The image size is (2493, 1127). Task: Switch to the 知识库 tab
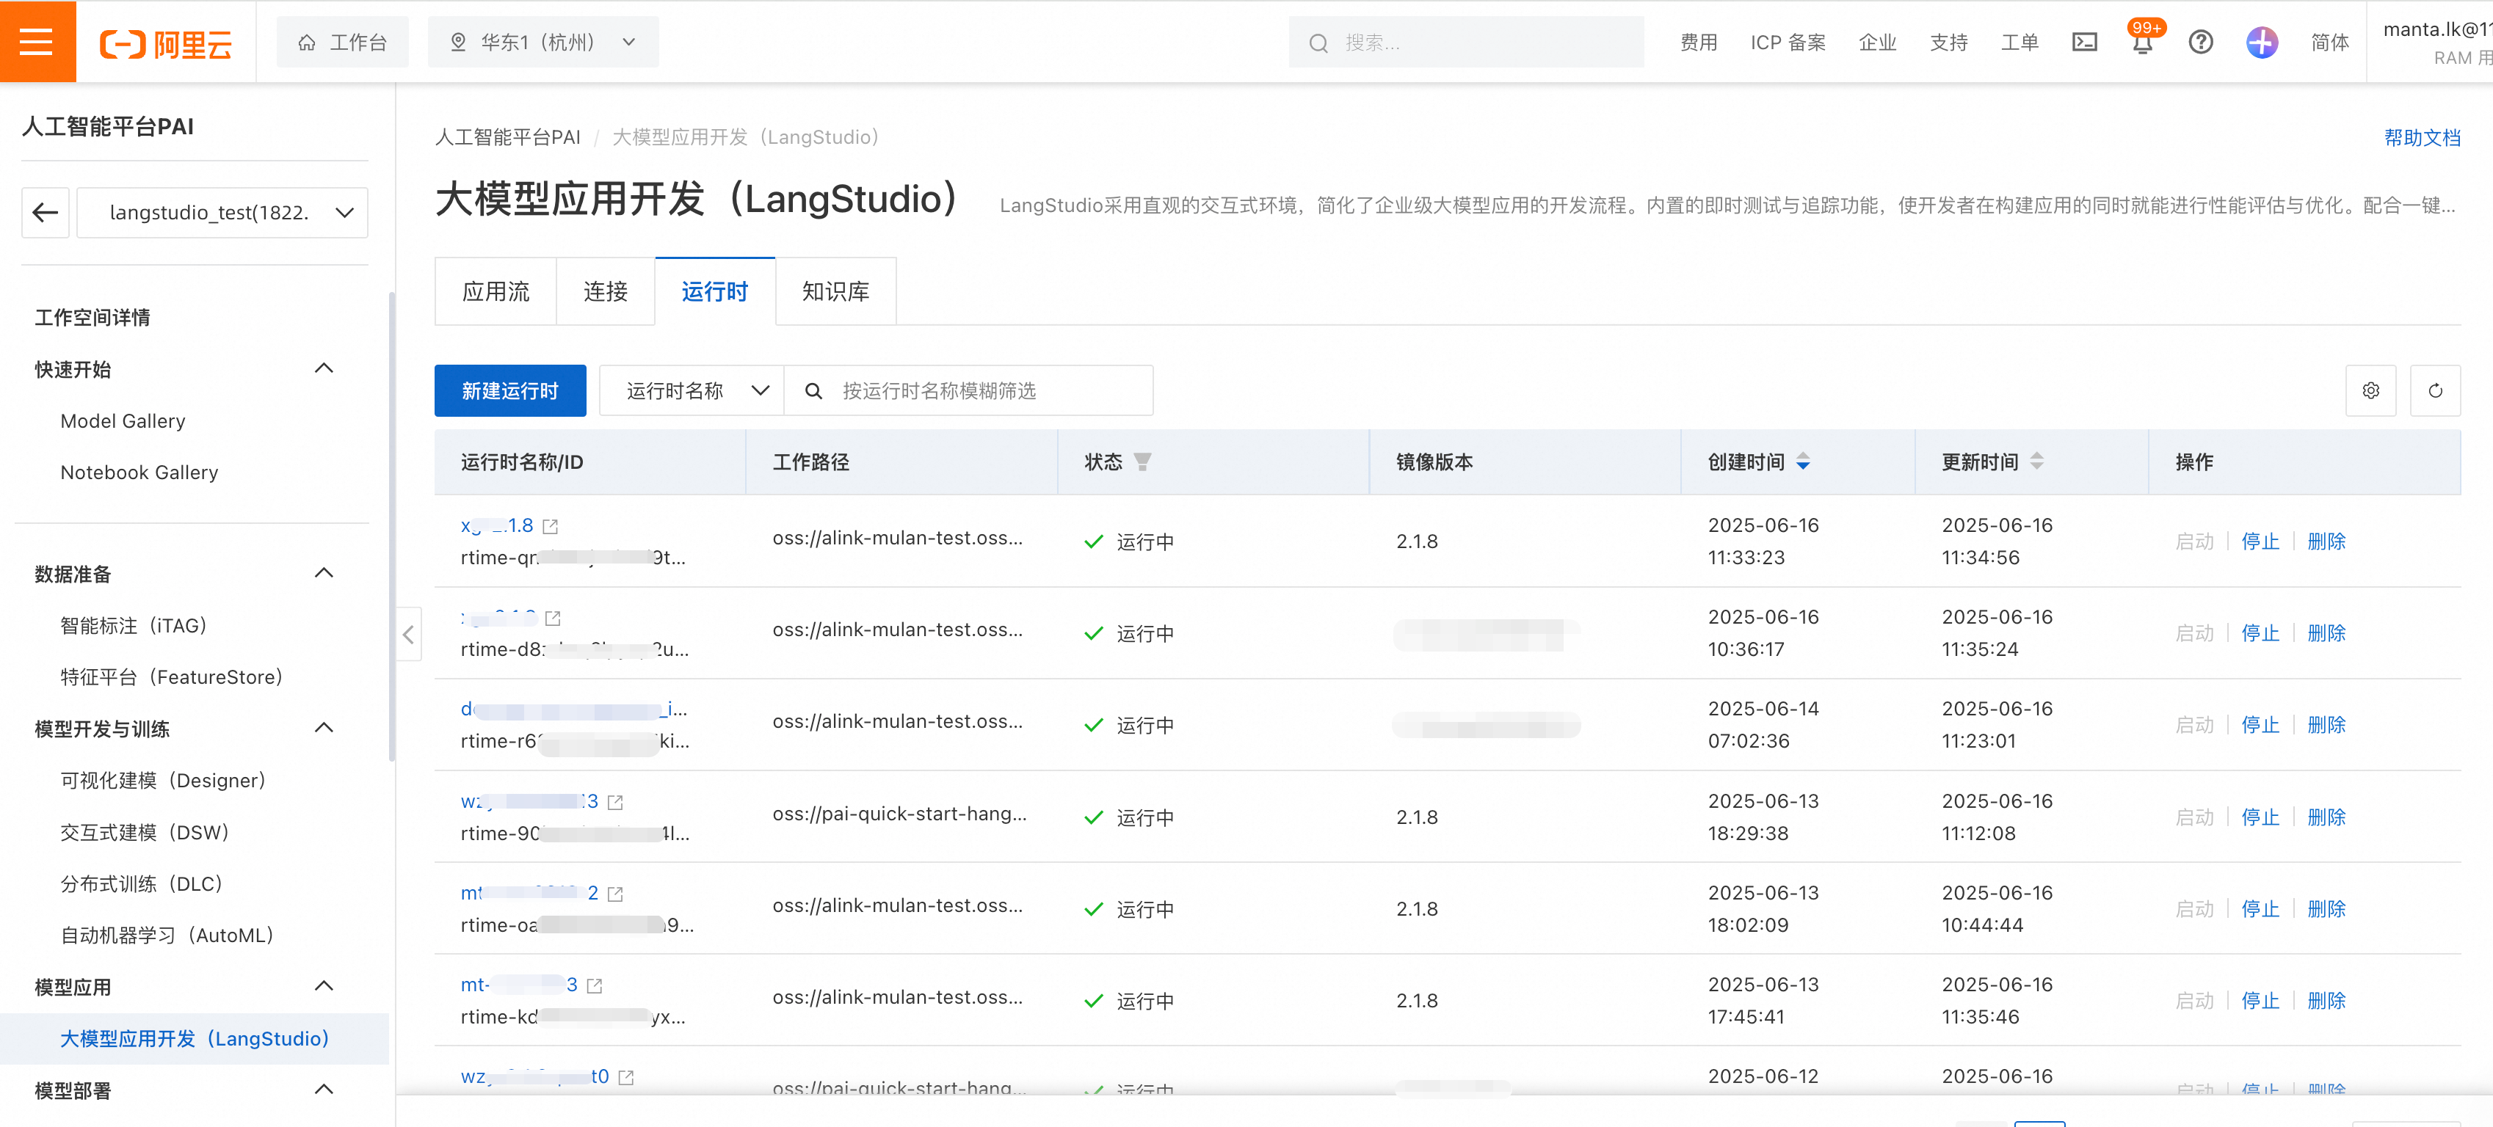(835, 291)
